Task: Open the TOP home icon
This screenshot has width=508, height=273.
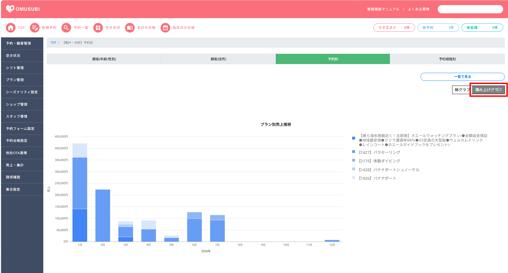Action: [x=11, y=27]
